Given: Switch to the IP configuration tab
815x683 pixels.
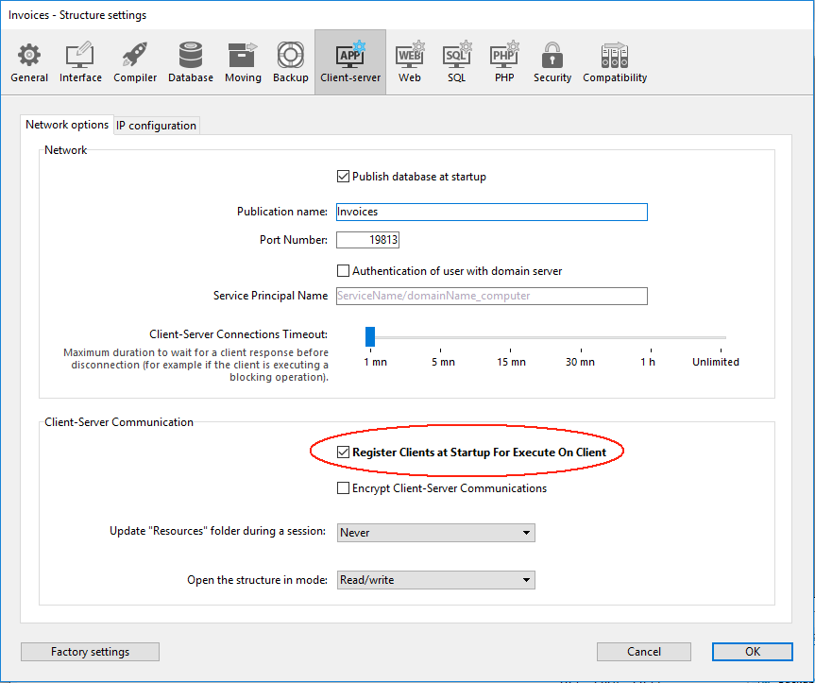Looking at the screenshot, I should point(157,126).
